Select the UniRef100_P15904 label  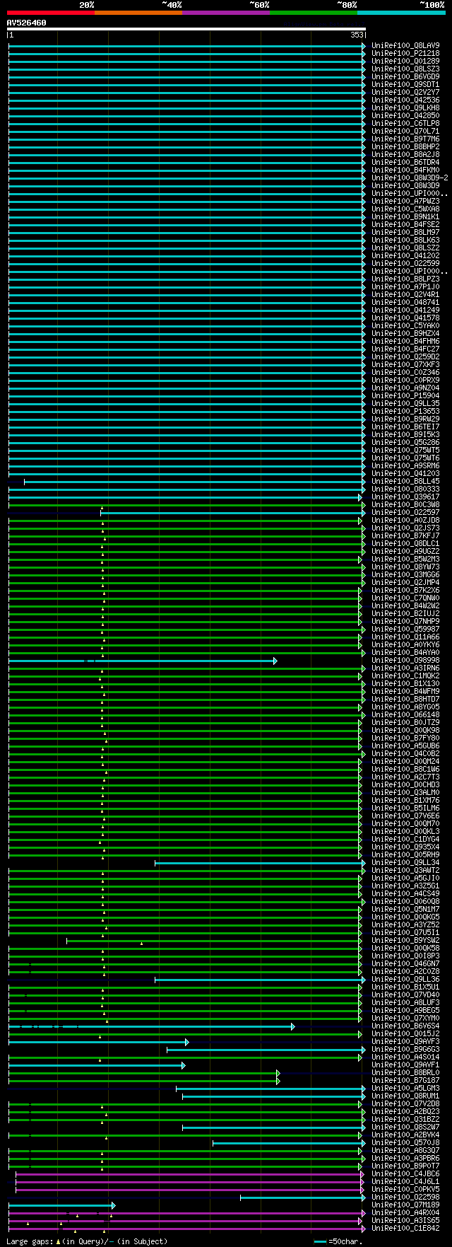tap(405, 395)
